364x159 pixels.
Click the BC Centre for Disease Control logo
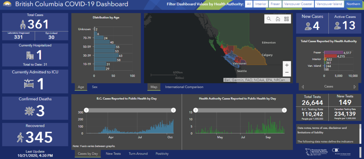pos(342,152)
